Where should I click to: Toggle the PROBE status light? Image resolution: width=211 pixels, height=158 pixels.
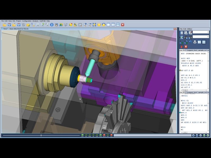click(x=90, y=135)
